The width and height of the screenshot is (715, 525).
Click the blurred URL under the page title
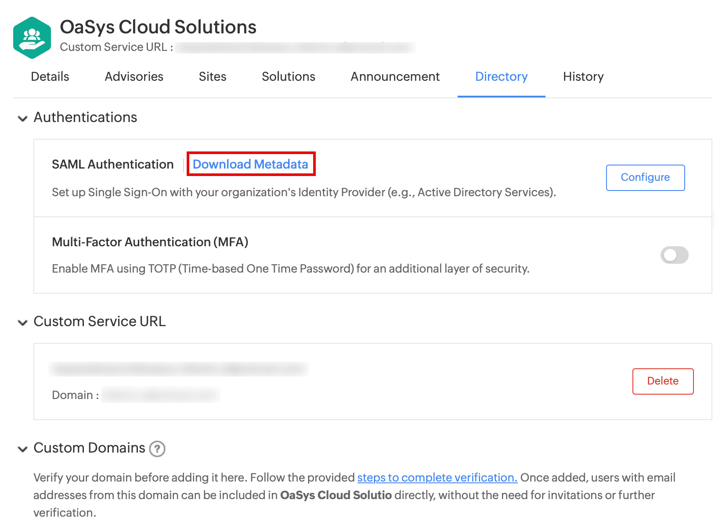tap(294, 47)
